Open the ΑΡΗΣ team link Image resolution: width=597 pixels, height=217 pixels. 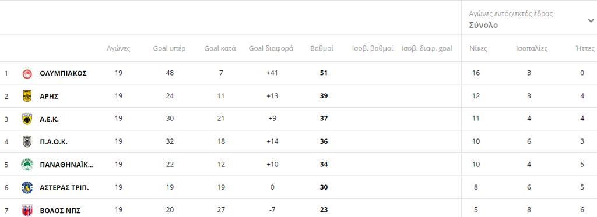[x=49, y=96]
